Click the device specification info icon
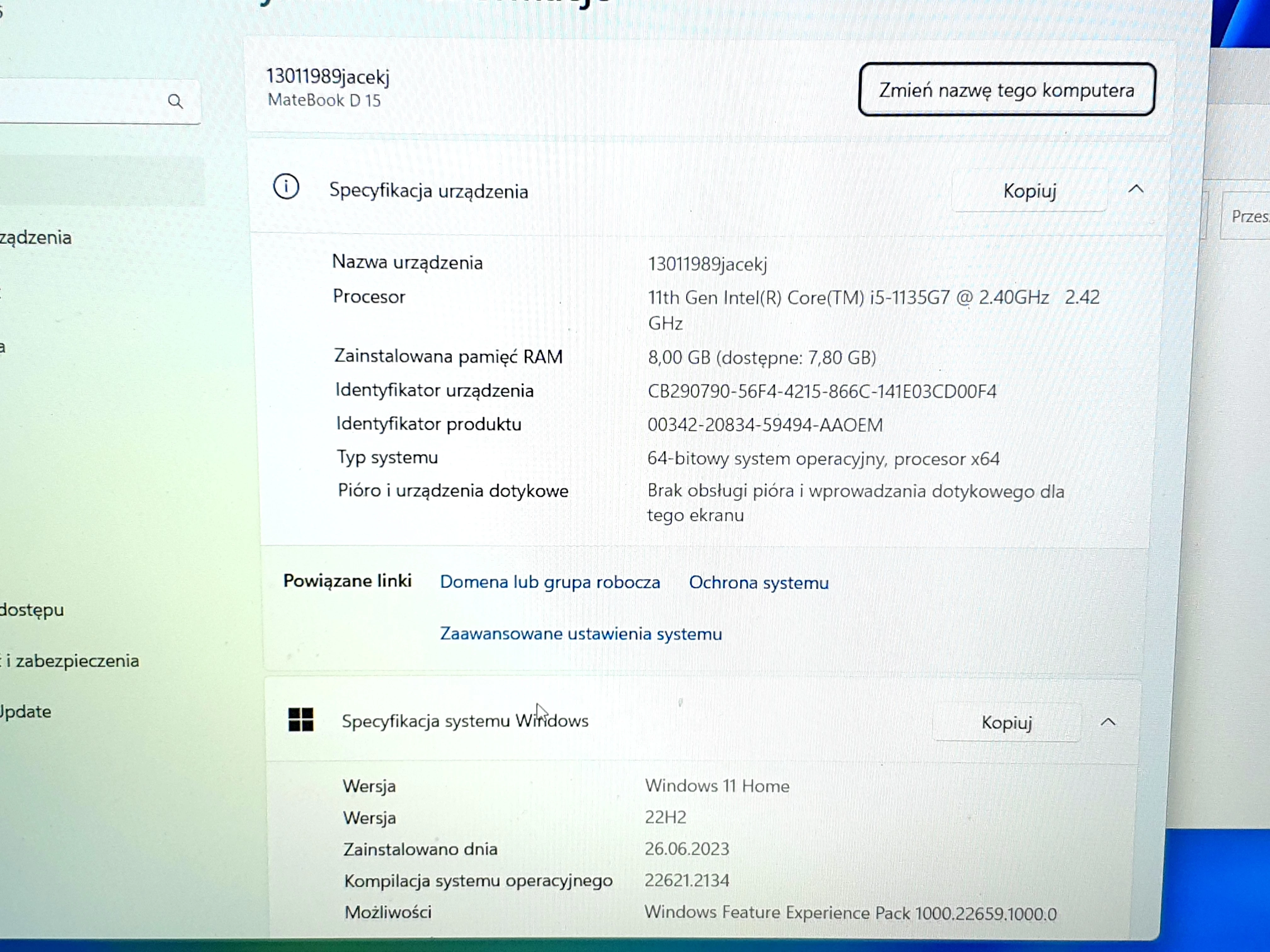Image resolution: width=1270 pixels, height=952 pixels. [286, 187]
